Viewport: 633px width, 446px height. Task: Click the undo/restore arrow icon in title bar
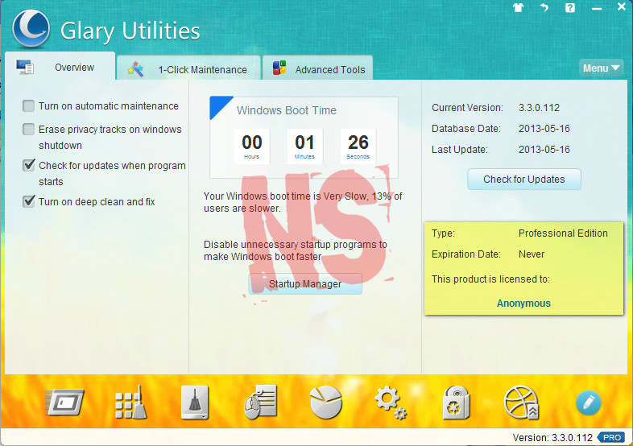544,7
